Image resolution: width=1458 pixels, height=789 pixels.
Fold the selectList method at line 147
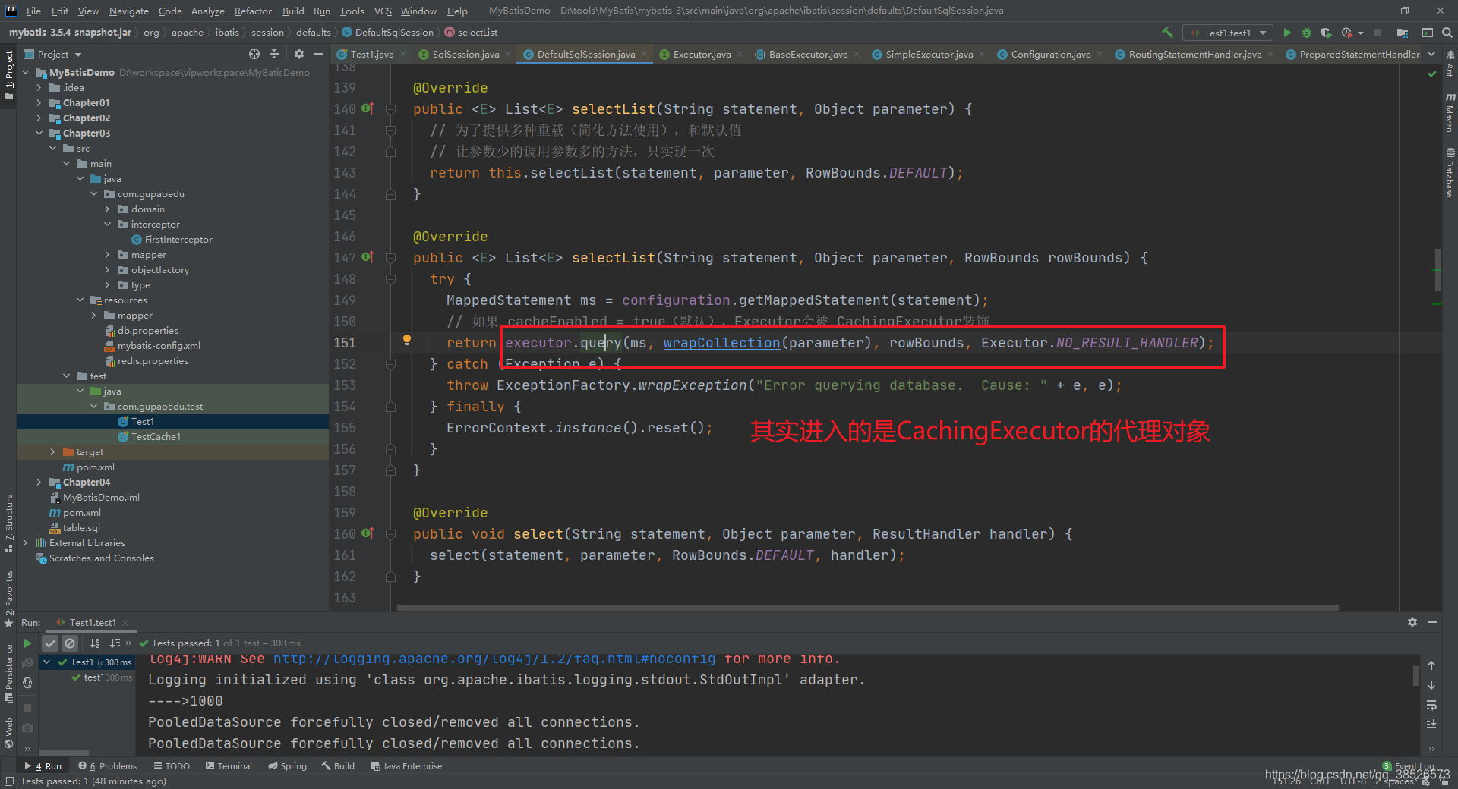click(390, 258)
